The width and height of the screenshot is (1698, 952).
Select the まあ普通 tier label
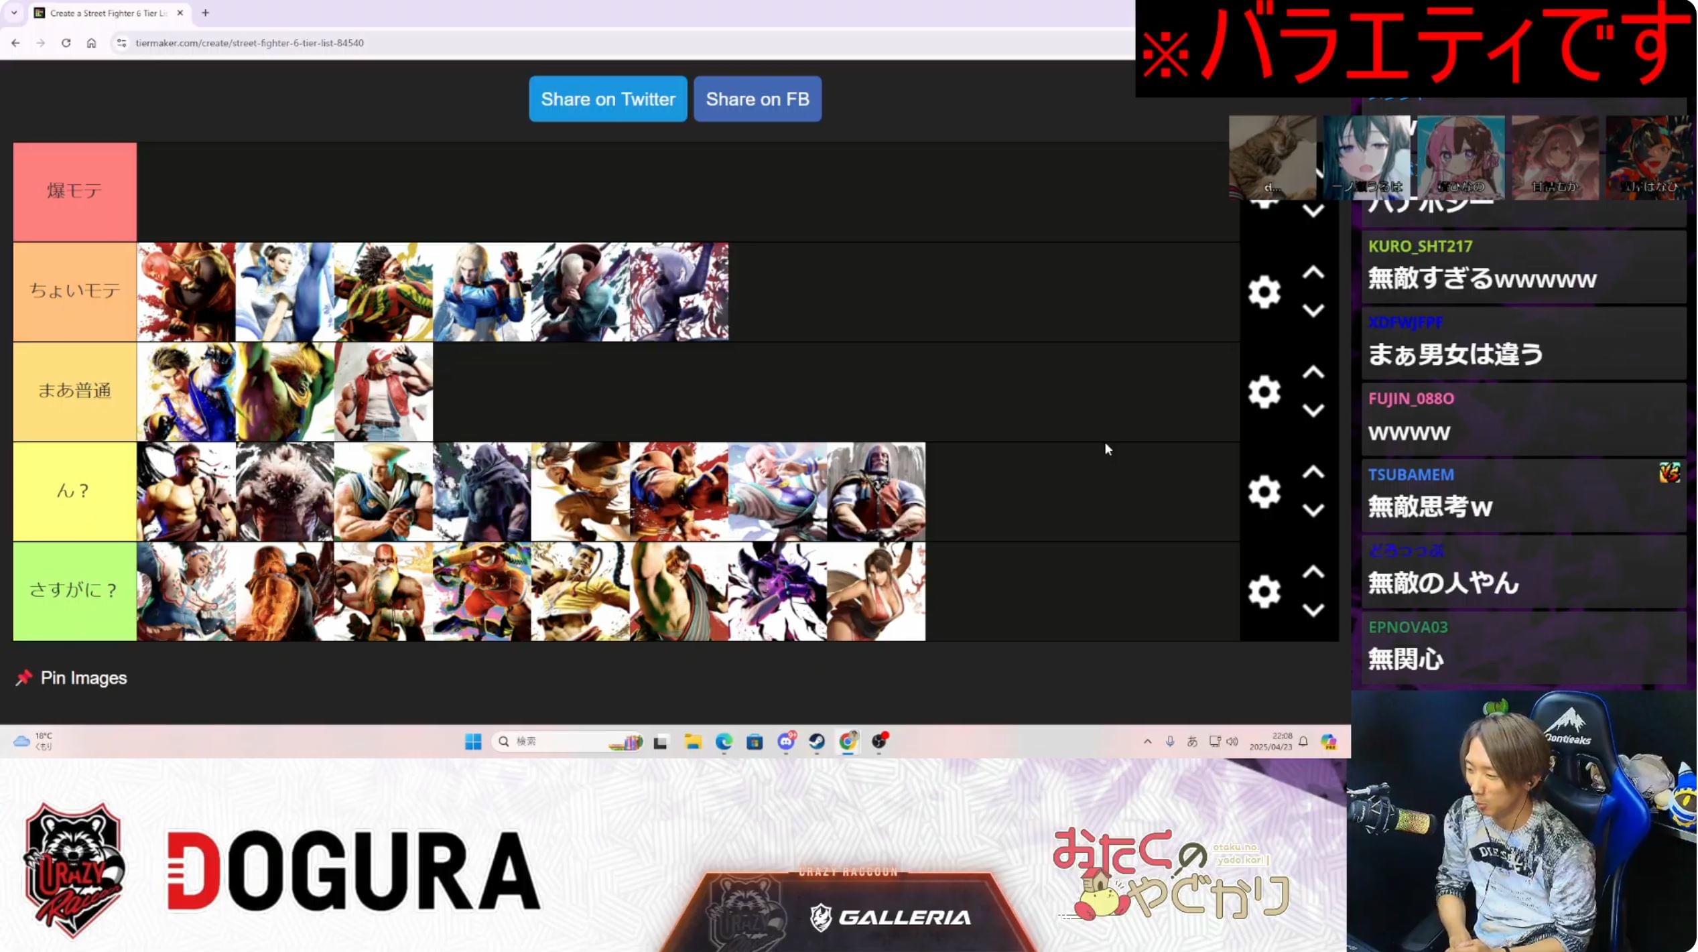click(74, 392)
